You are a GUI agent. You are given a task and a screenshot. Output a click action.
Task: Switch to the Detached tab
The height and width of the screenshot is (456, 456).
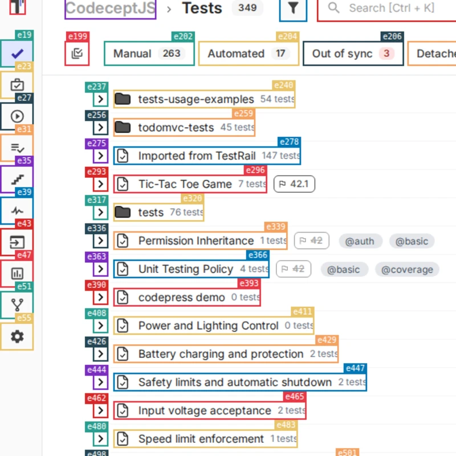[x=432, y=54]
